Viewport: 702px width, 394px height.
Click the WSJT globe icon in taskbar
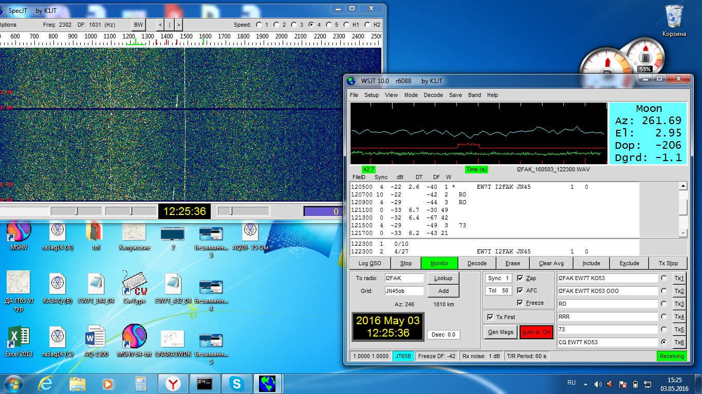pos(267,383)
